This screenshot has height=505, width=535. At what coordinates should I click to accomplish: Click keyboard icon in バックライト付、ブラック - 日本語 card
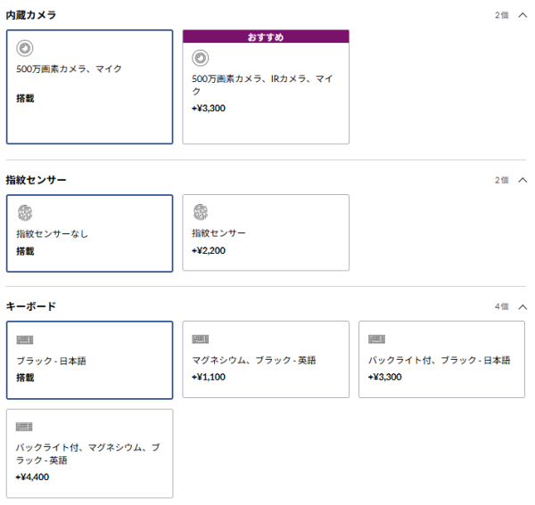tap(376, 339)
